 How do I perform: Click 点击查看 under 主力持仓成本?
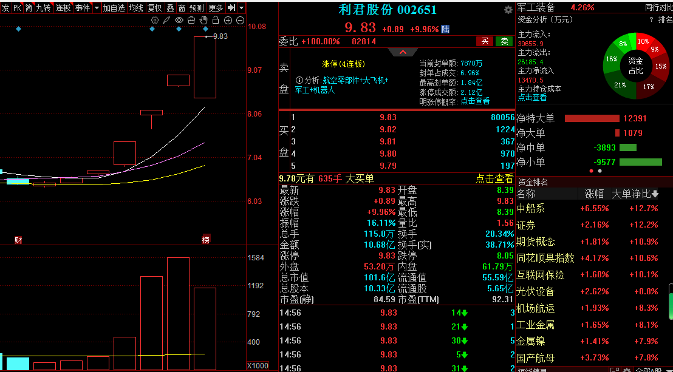pyautogui.click(x=532, y=97)
